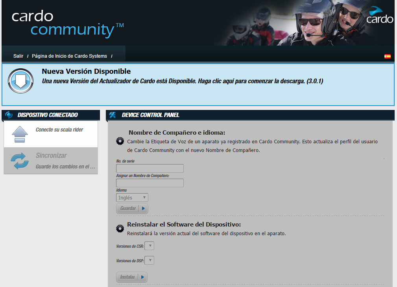This screenshot has height=287, width=397.
Task: Click the gear icon beside Reinstalar el Software
Action: point(120,229)
